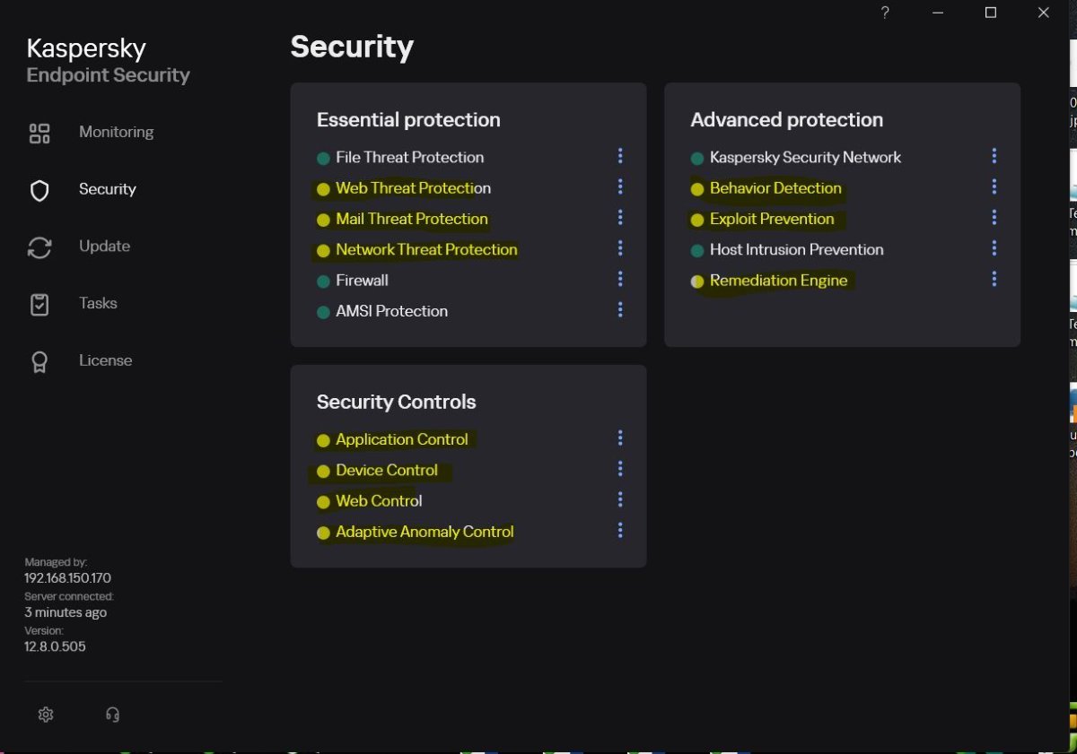Click the File Threat Protection status dot

(323, 159)
